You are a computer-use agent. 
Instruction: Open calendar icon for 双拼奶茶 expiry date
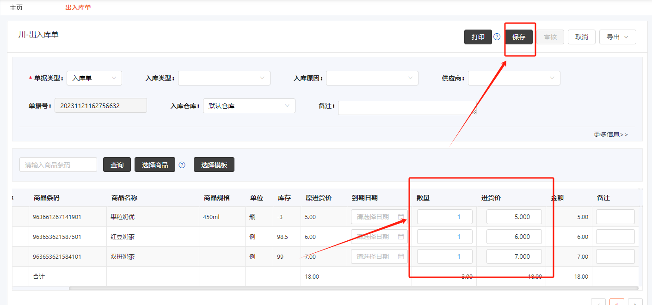(x=401, y=256)
